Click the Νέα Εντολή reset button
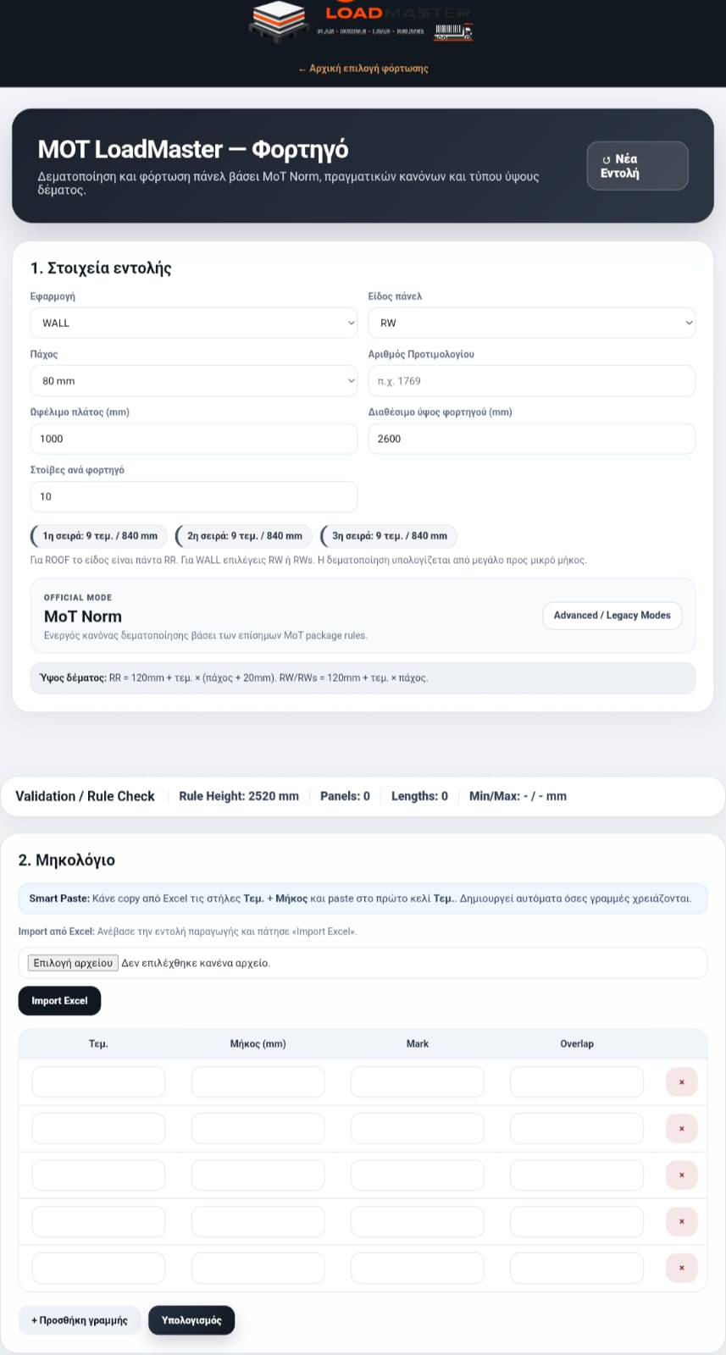Screen dimensions: 726x1355 [637, 166]
